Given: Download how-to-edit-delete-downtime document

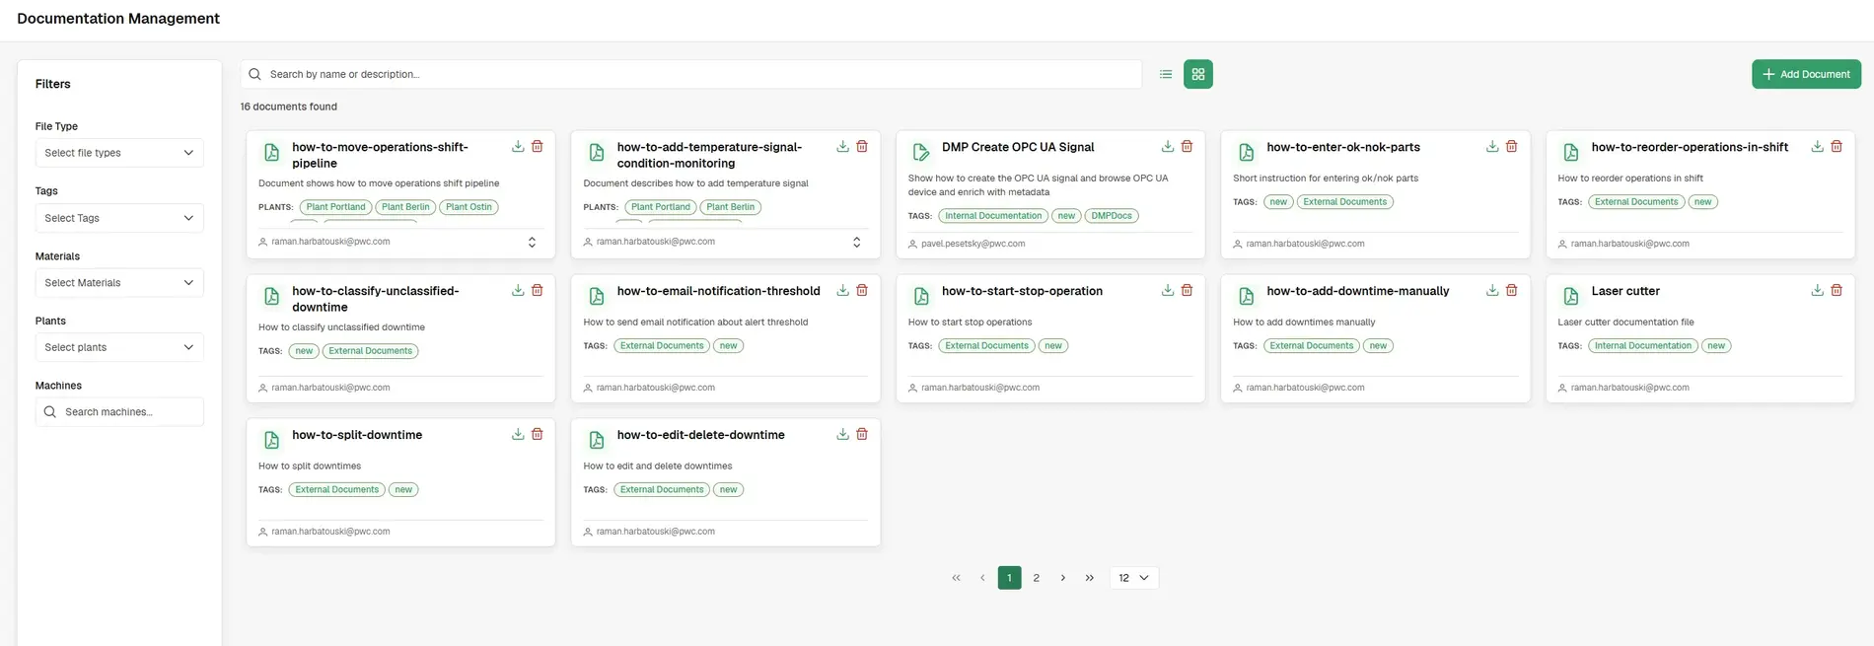Looking at the screenshot, I should click(x=842, y=434).
